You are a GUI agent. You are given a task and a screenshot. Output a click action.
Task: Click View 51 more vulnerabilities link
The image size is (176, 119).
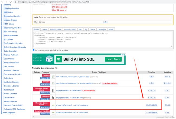[x=59, y=10]
